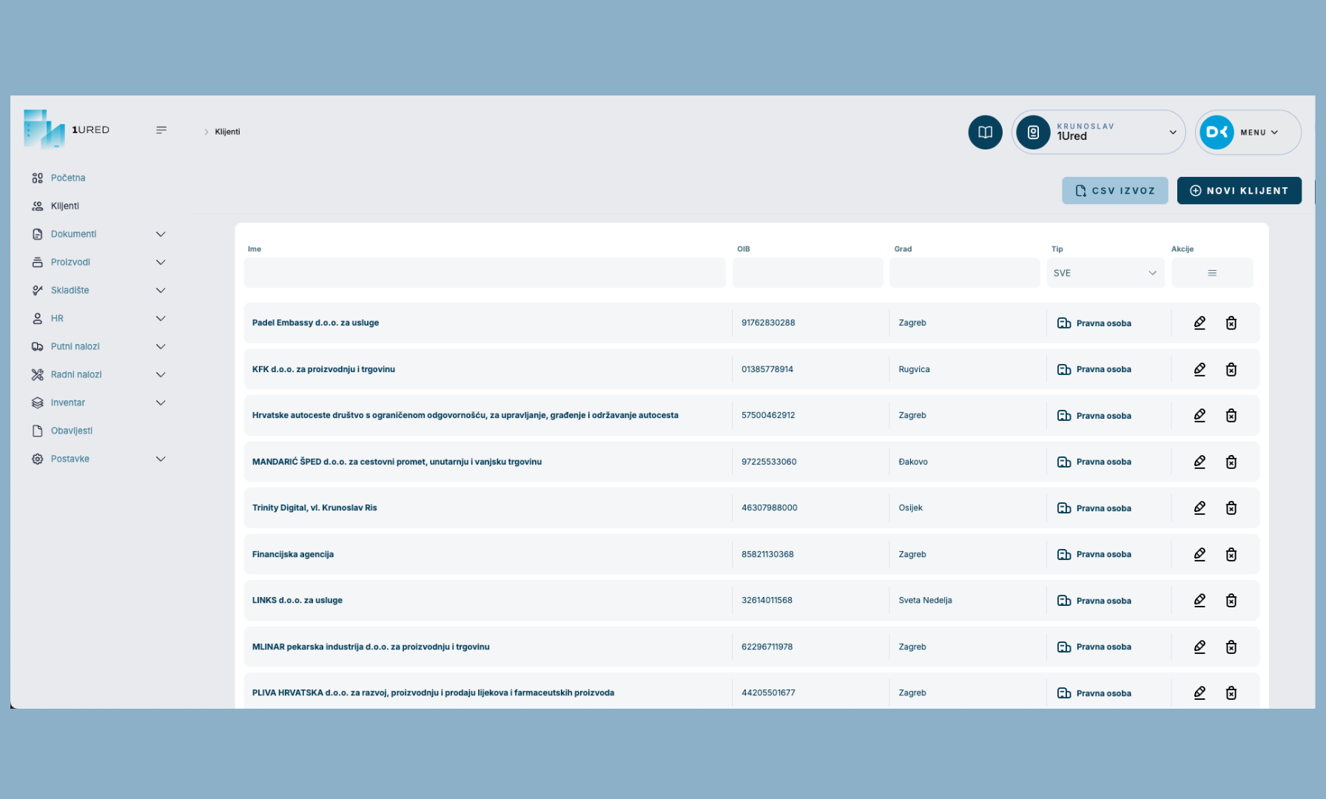Open Obavijesti in the sidebar
This screenshot has width=1326, height=799.
click(x=71, y=431)
